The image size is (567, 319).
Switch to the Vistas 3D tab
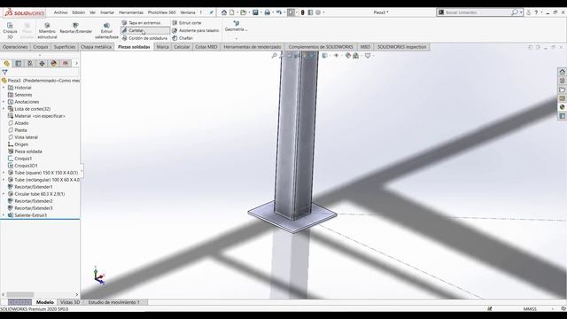click(x=70, y=302)
